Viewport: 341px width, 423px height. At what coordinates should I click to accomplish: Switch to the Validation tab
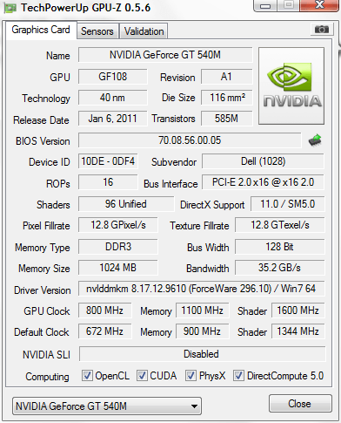click(x=144, y=31)
